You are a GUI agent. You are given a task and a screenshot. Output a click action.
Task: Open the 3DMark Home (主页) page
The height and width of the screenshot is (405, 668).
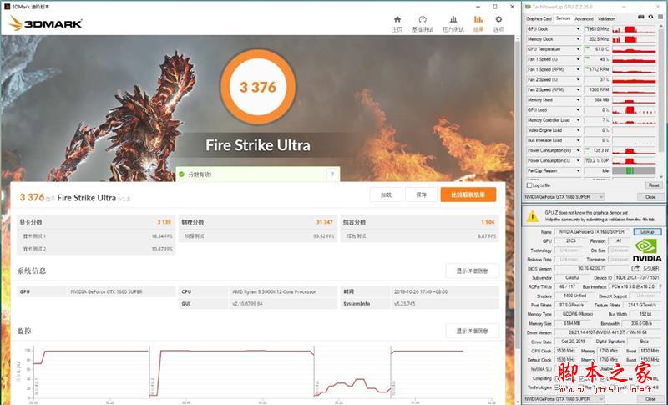(x=397, y=24)
